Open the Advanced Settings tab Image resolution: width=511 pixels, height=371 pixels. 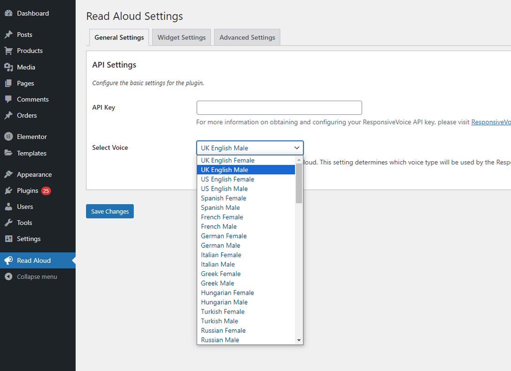click(x=247, y=37)
